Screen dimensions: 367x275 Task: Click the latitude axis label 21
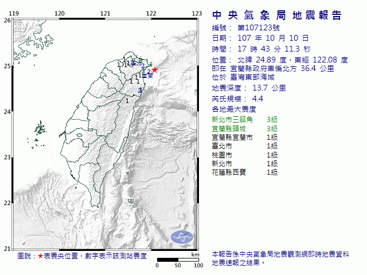(x=7, y=249)
